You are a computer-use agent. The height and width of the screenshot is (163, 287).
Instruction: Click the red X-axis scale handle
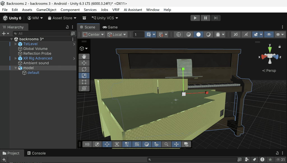pos(207,93)
